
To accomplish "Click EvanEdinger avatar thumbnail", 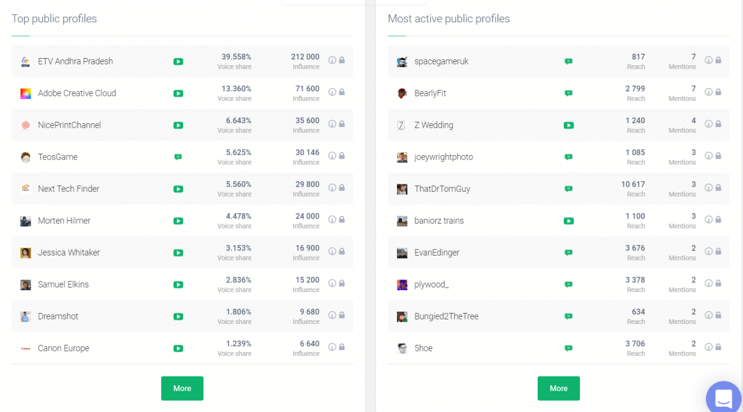I will tap(402, 253).
